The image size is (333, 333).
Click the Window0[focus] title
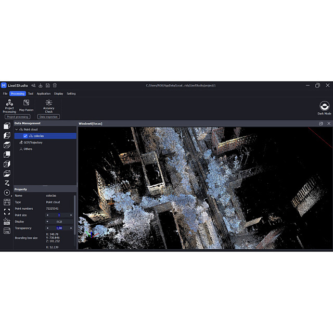91,124
